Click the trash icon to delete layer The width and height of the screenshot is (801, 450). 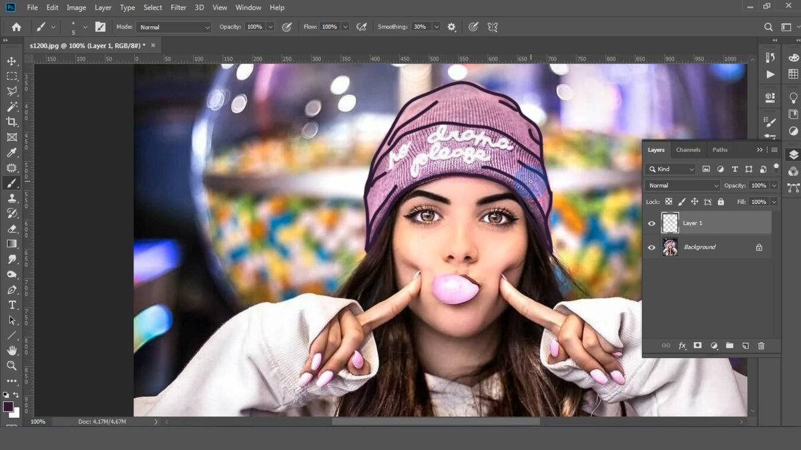761,346
